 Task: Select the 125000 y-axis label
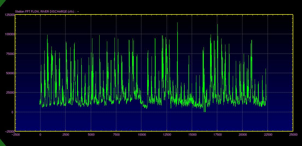[10, 15]
